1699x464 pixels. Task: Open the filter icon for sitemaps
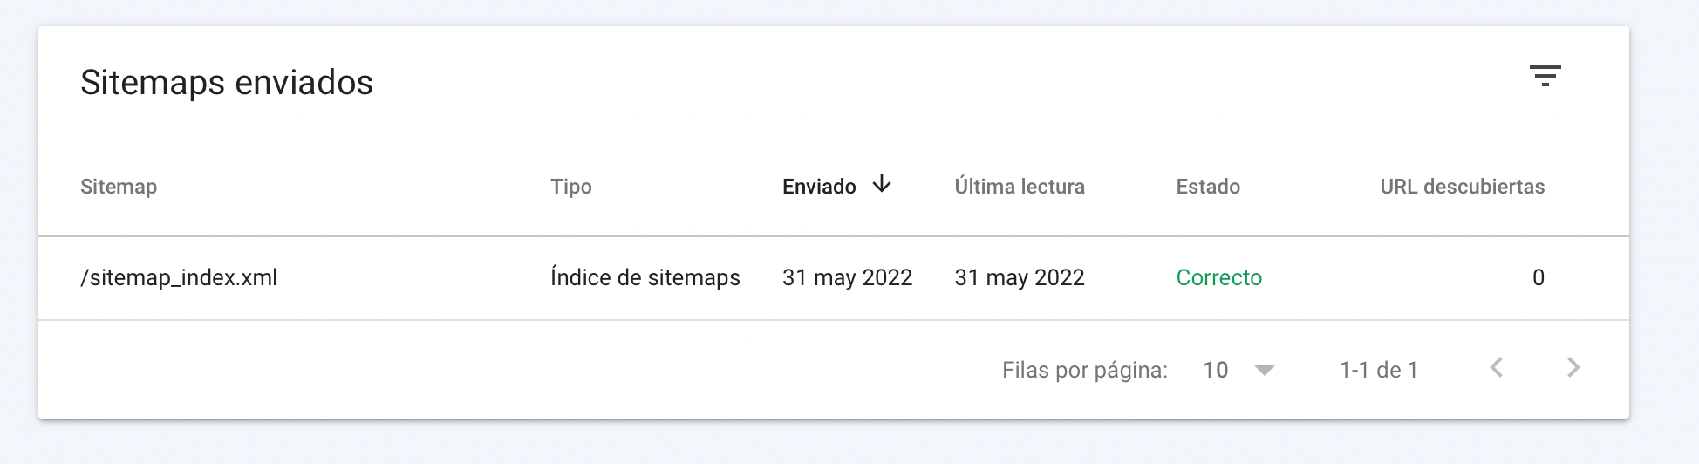pos(1545,76)
